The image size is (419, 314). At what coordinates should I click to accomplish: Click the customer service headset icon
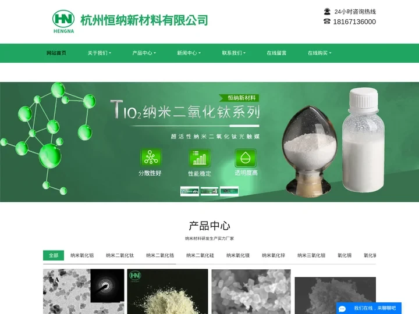click(x=327, y=12)
